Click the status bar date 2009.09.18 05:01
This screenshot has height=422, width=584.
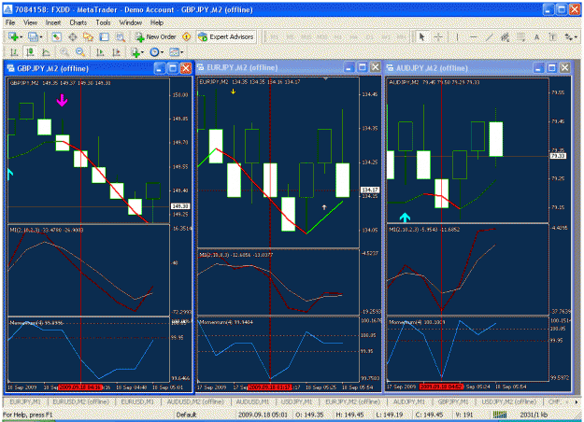click(263, 415)
